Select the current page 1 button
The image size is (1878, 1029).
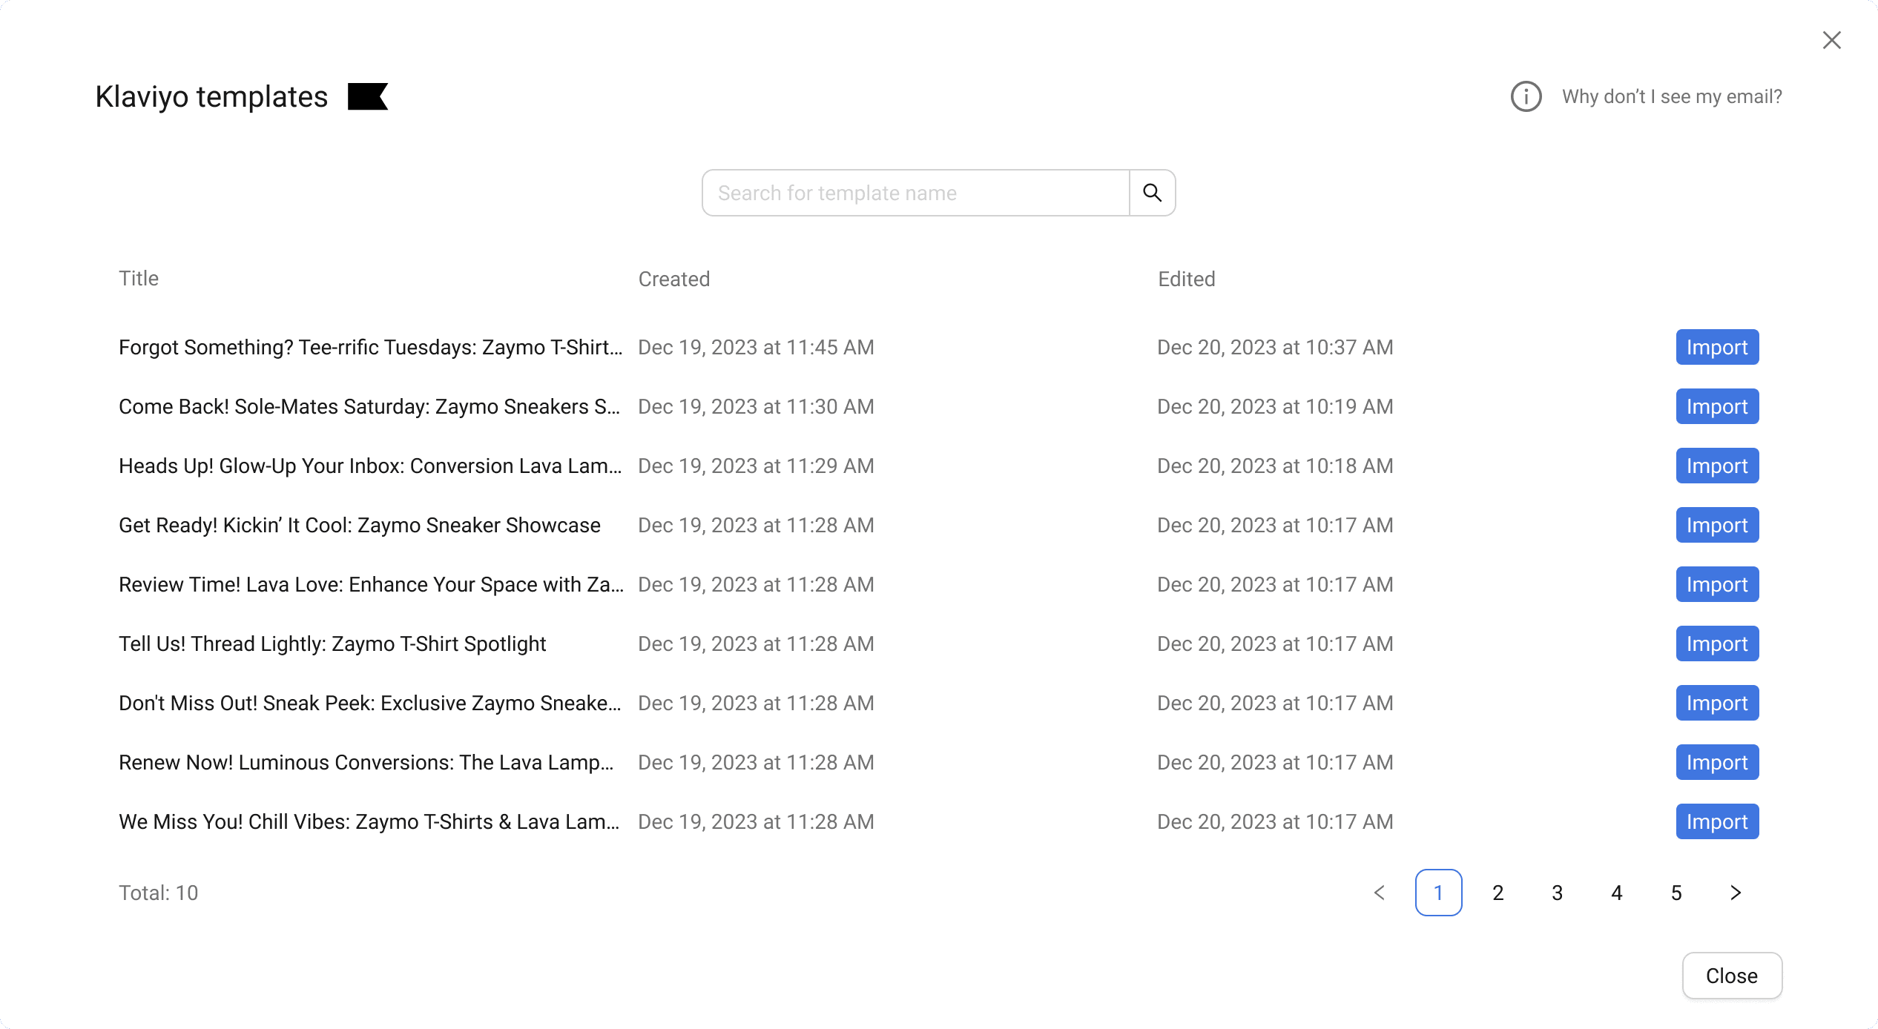click(x=1438, y=893)
